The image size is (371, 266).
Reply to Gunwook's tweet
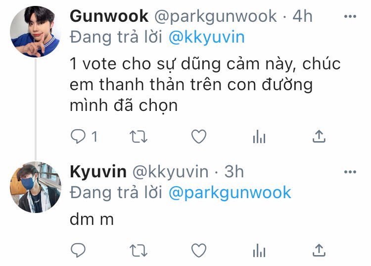(78, 136)
